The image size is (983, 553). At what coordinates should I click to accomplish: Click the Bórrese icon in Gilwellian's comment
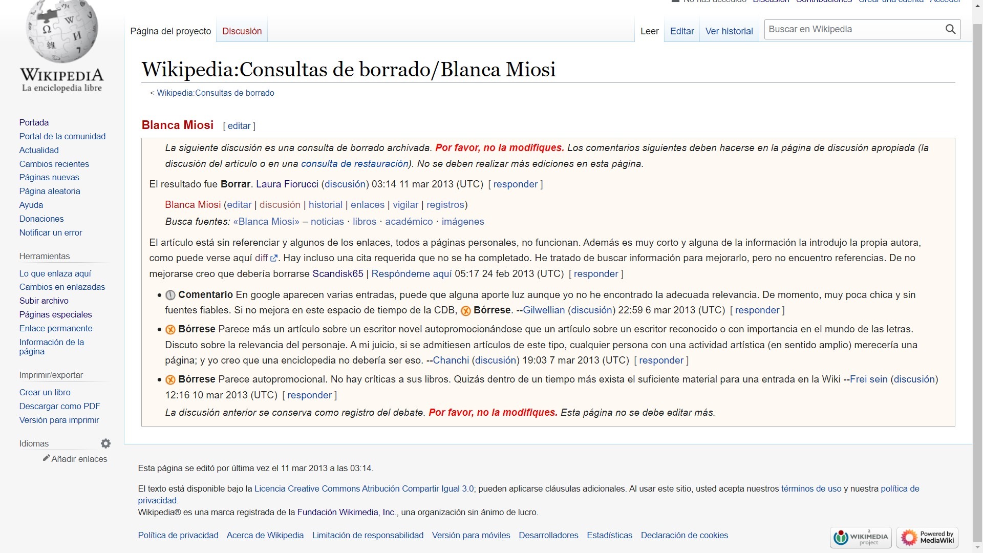pos(465,311)
